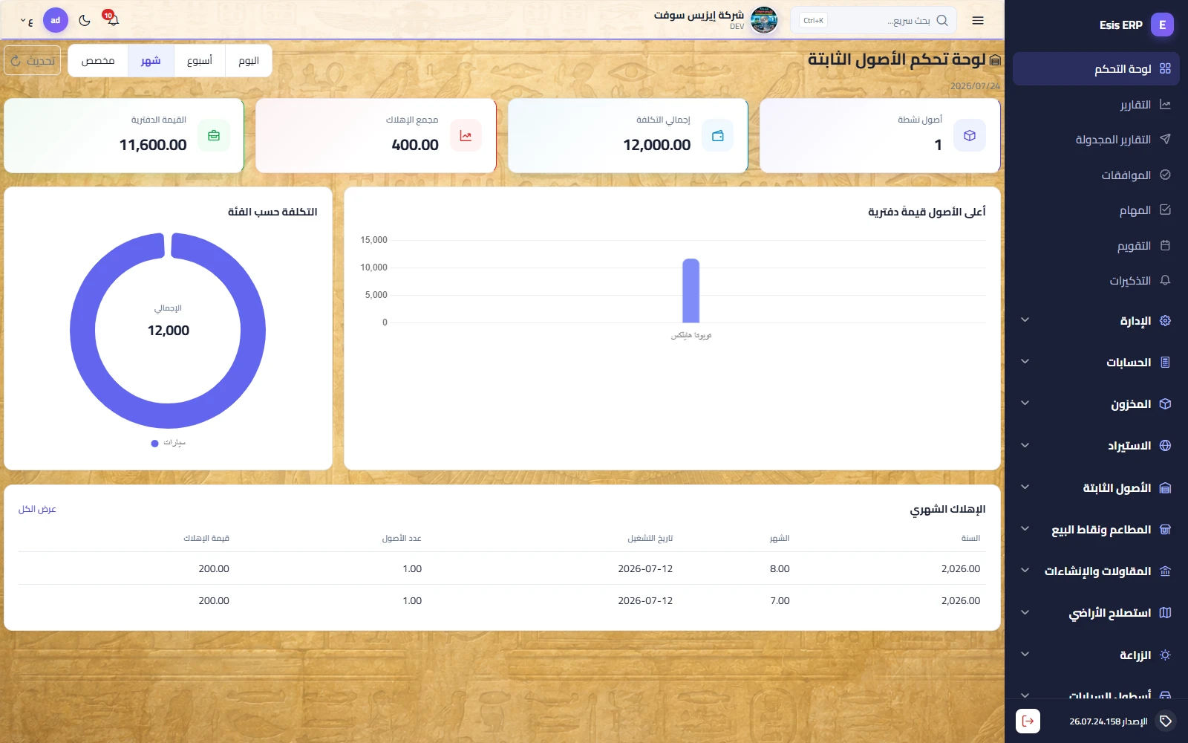The width and height of the screenshot is (1188, 743).
Task: Click the reports chart icon
Action: point(1165,105)
